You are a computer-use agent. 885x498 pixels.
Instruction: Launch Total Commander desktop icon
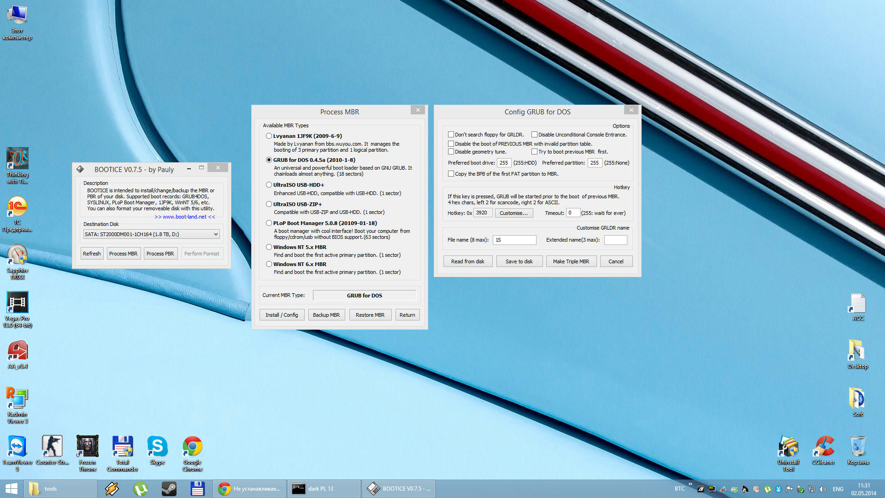pos(123,454)
